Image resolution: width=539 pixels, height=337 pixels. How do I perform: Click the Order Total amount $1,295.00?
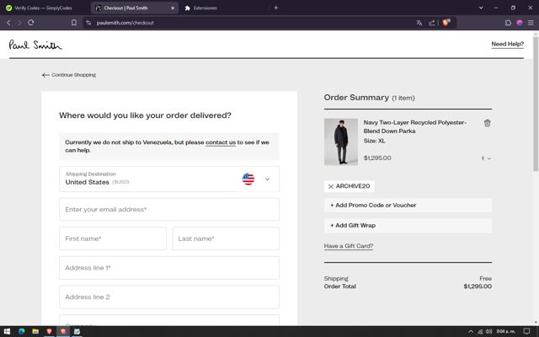click(478, 286)
